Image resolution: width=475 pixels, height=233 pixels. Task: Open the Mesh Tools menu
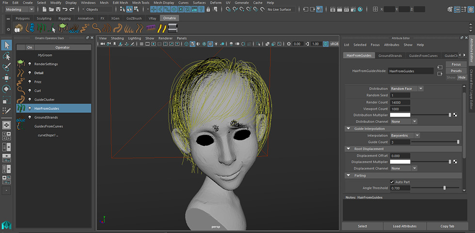pyautogui.click(x=141, y=2)
